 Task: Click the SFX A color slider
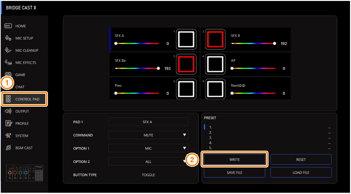tap(137, 43)
